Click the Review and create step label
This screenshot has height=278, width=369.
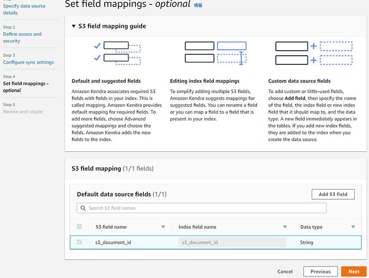click(23, 112)
